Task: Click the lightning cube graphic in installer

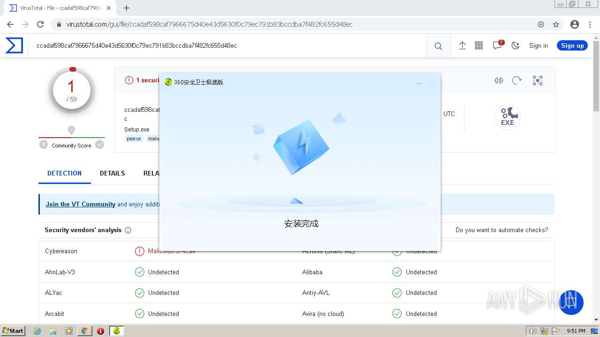Action: pos(301,148)
